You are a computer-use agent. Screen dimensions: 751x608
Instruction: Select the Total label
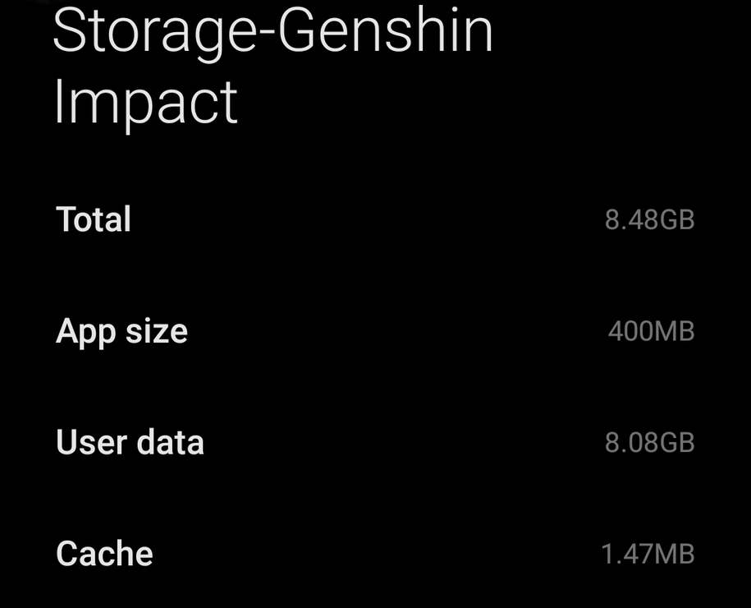(x=94, y=220)
